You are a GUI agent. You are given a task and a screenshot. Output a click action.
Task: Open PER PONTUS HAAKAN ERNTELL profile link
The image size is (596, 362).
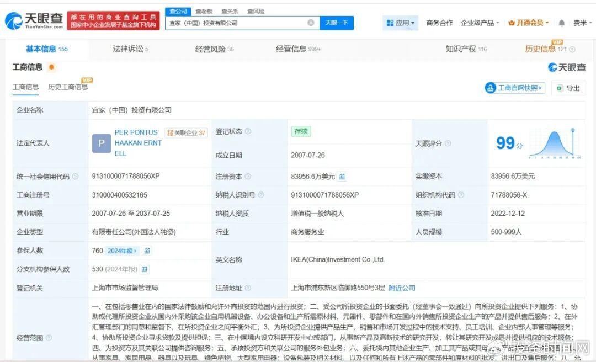(x=138, y=143)
